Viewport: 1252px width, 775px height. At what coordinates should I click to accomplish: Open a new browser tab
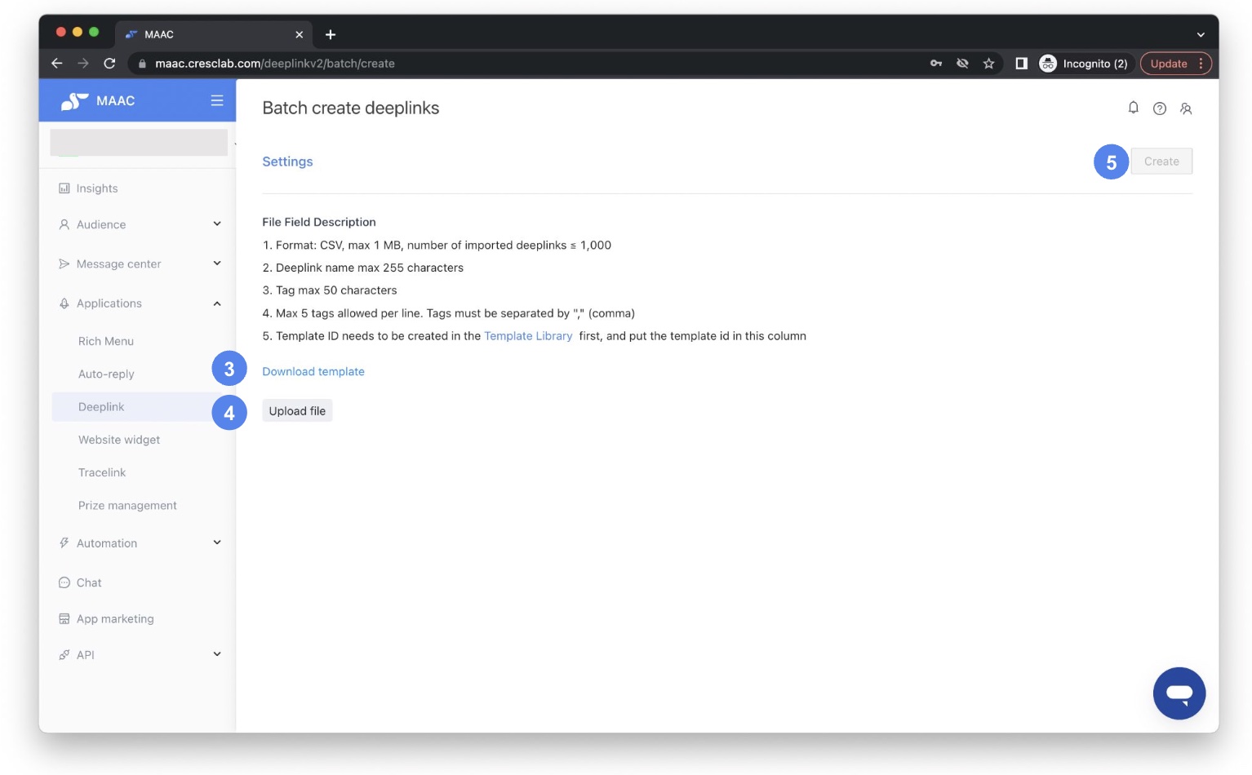click(330, 34)
